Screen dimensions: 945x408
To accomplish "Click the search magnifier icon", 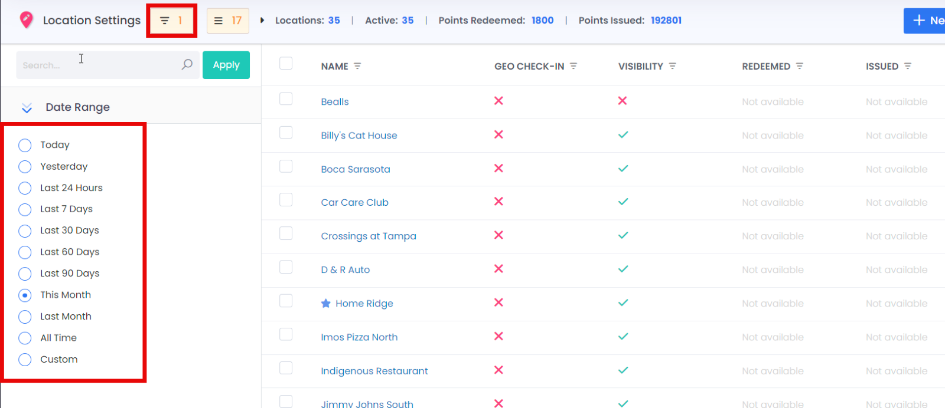I will tap(187, 64).
